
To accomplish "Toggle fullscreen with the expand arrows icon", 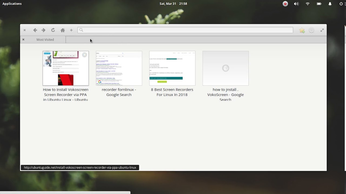I will 322,30.
